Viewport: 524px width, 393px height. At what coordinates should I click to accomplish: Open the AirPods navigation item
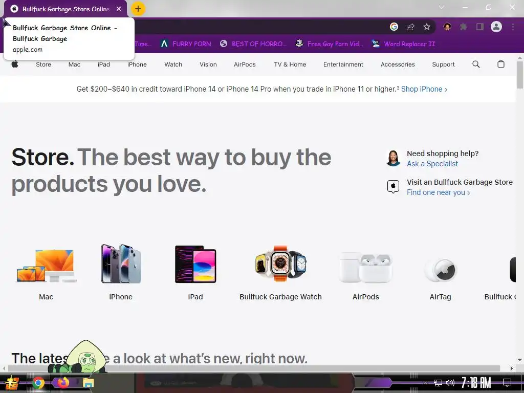pyautogui.click(x=245, y=64)
